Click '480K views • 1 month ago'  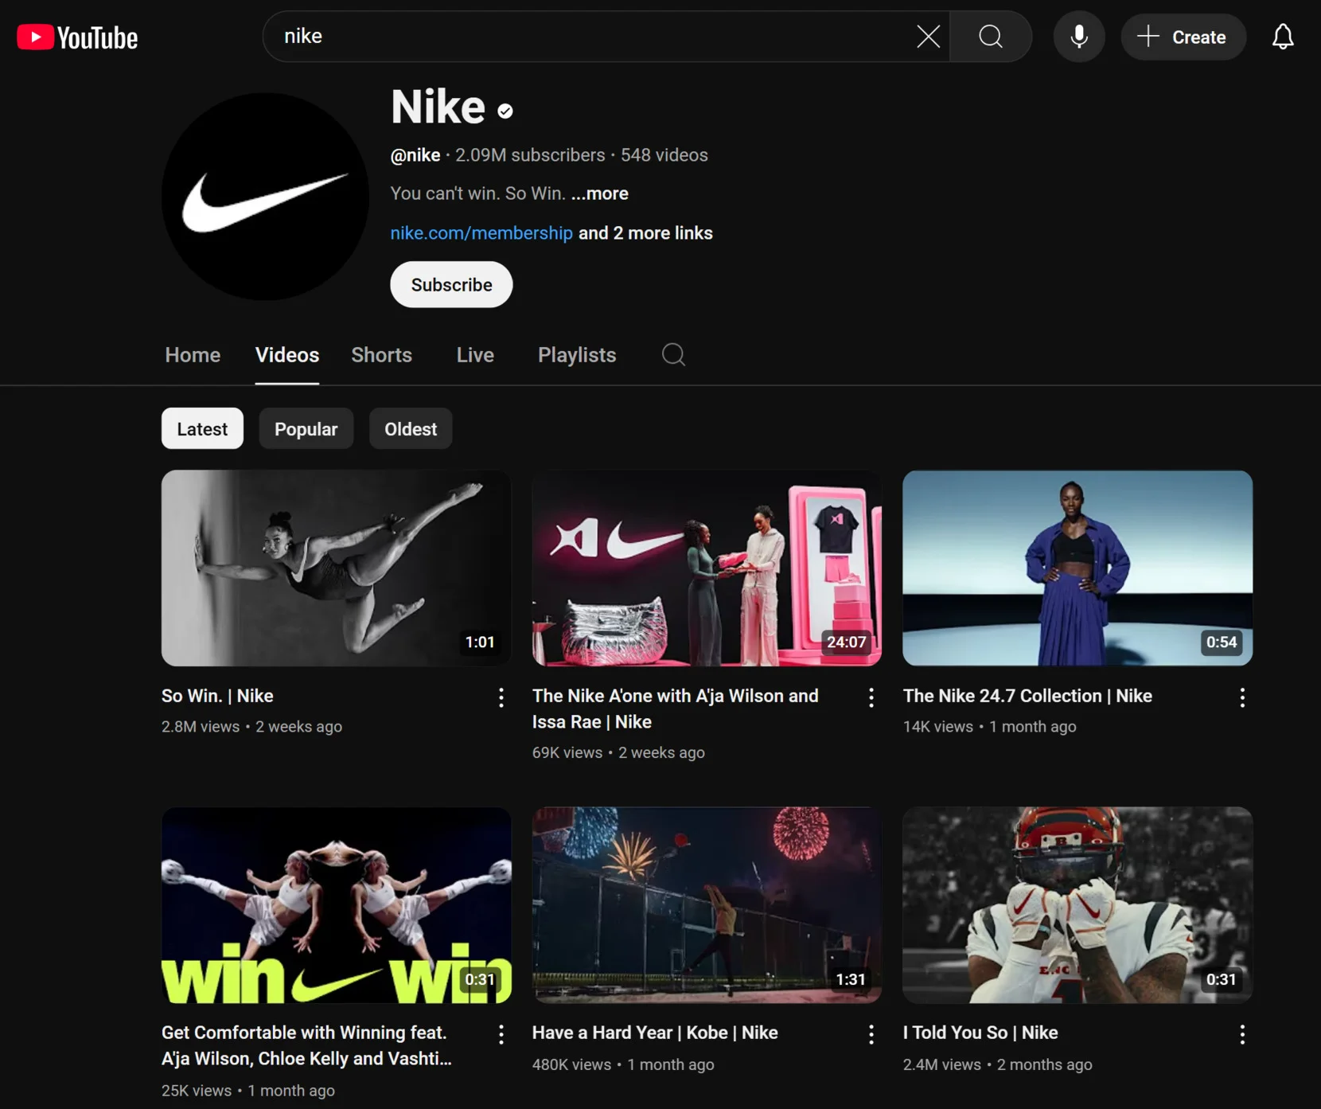pos(623,1064)
